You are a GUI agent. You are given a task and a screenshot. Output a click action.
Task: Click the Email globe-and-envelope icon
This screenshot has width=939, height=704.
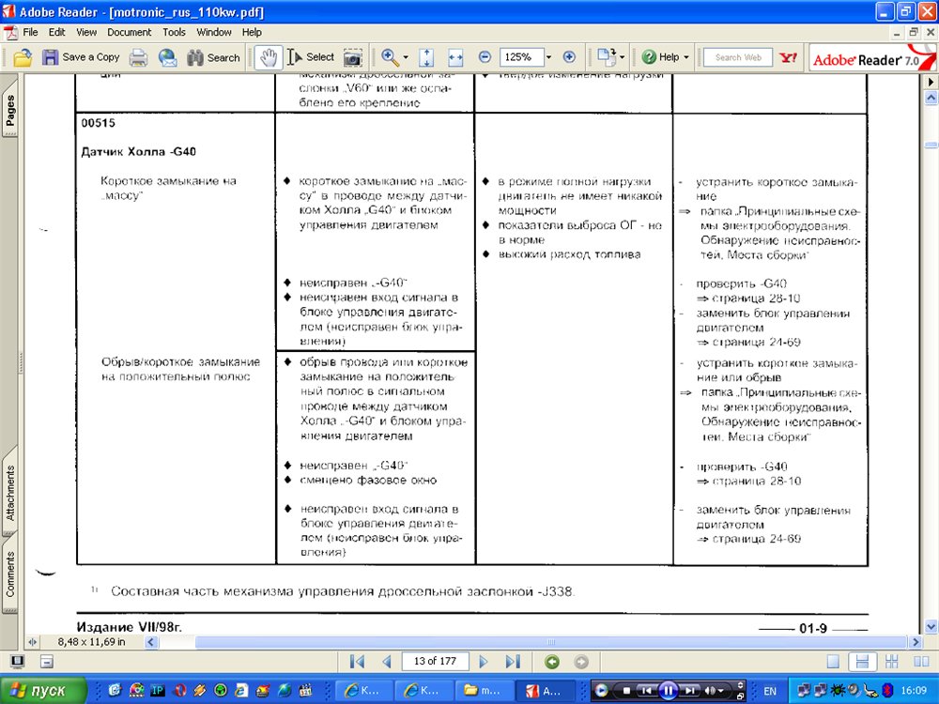[x=168, y=57]
